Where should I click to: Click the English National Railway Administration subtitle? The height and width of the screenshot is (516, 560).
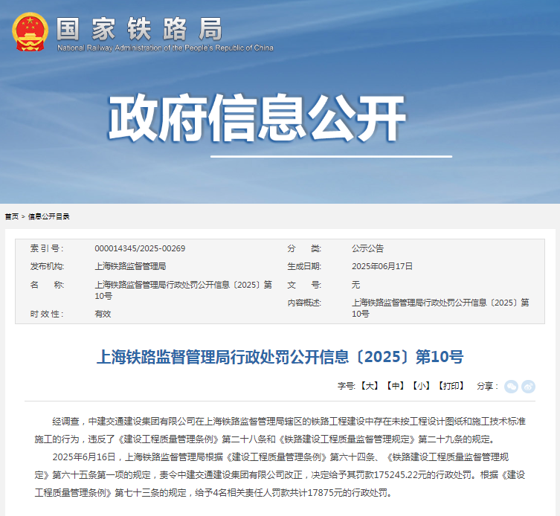[x=165, y=48]
